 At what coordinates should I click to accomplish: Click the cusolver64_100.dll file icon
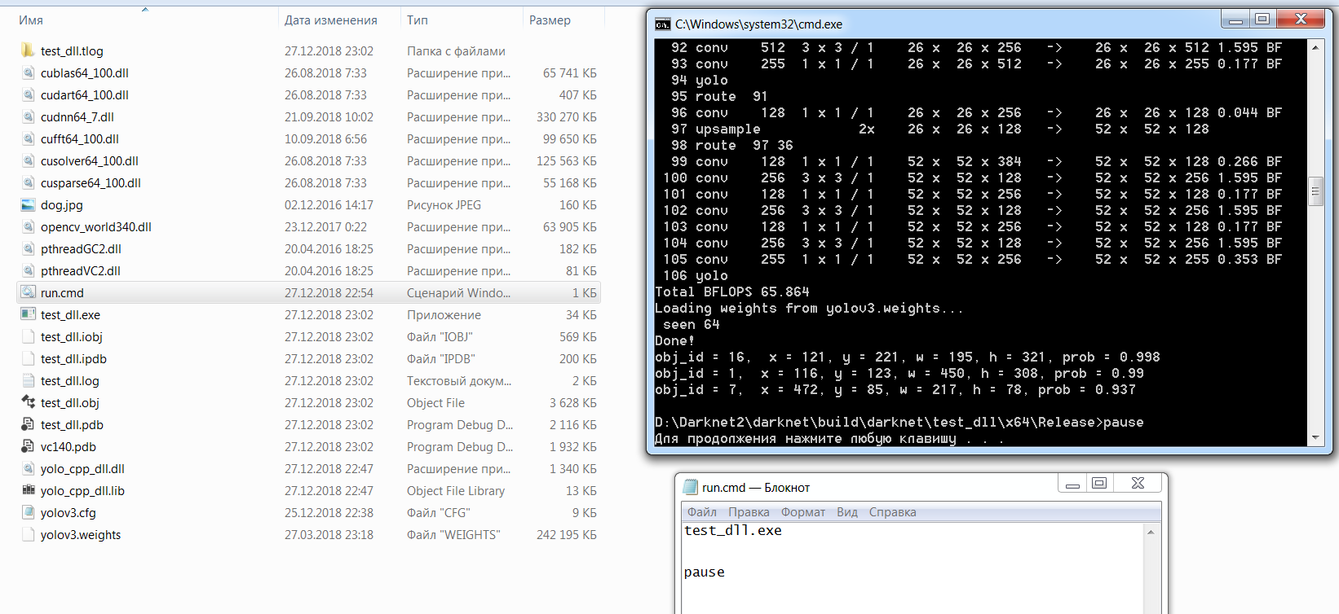pyautogui.click(x=28, y=160)
